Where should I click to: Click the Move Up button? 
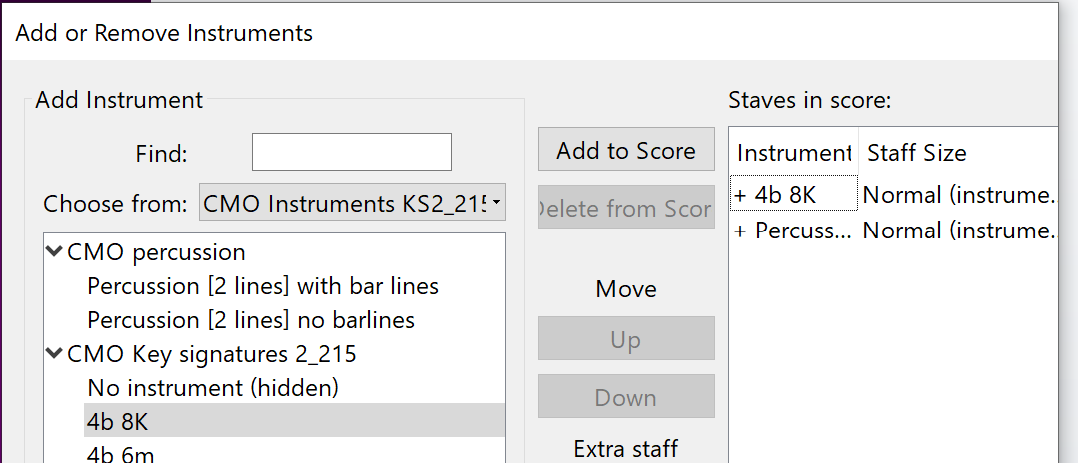pyautogui.click(x=626, y=338)
